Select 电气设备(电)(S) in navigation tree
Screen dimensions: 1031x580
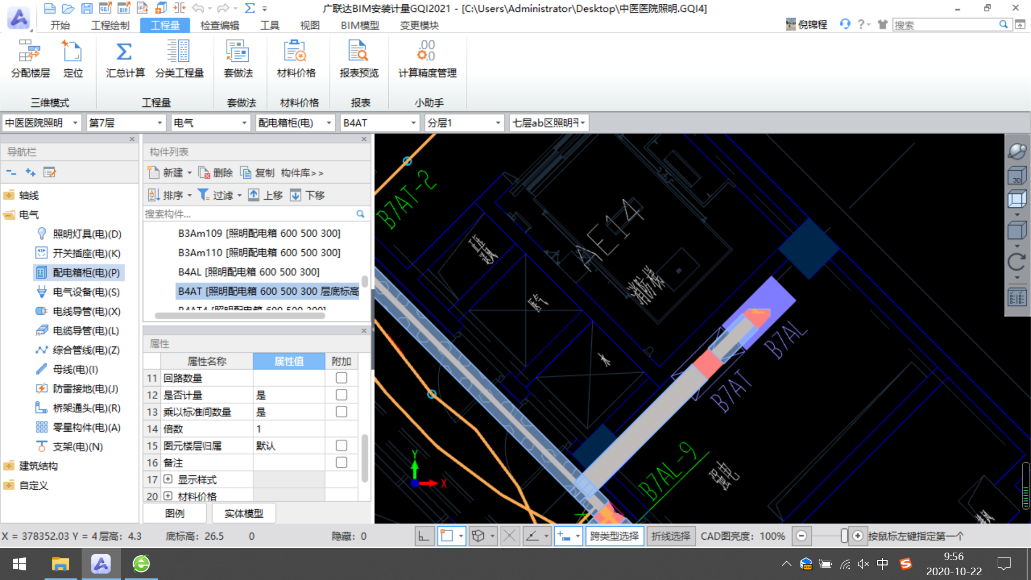click(86, 292)
